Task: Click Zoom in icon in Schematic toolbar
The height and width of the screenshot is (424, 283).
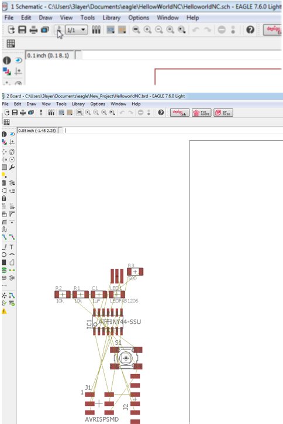Action: pos(147,29)
